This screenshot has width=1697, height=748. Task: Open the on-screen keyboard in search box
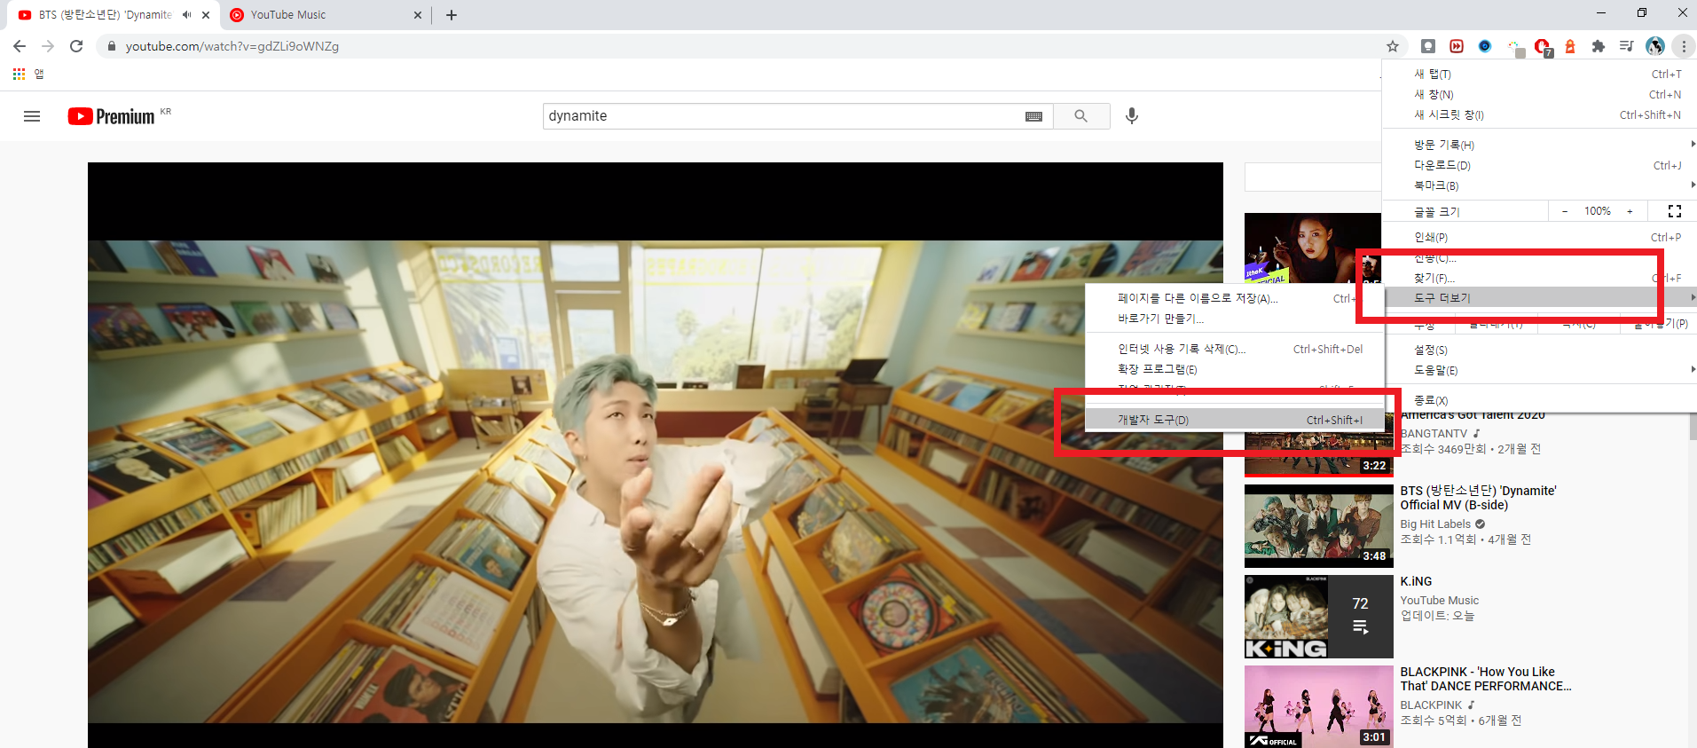(x=1033, y=116)
